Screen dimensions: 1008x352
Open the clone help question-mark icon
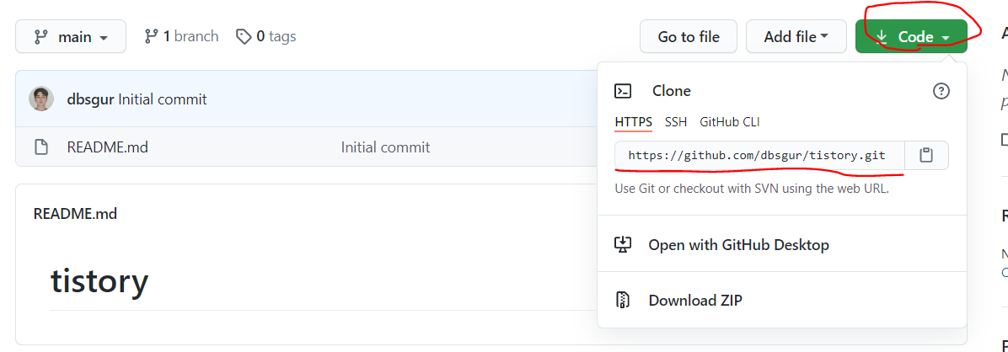tap(941, 91)
